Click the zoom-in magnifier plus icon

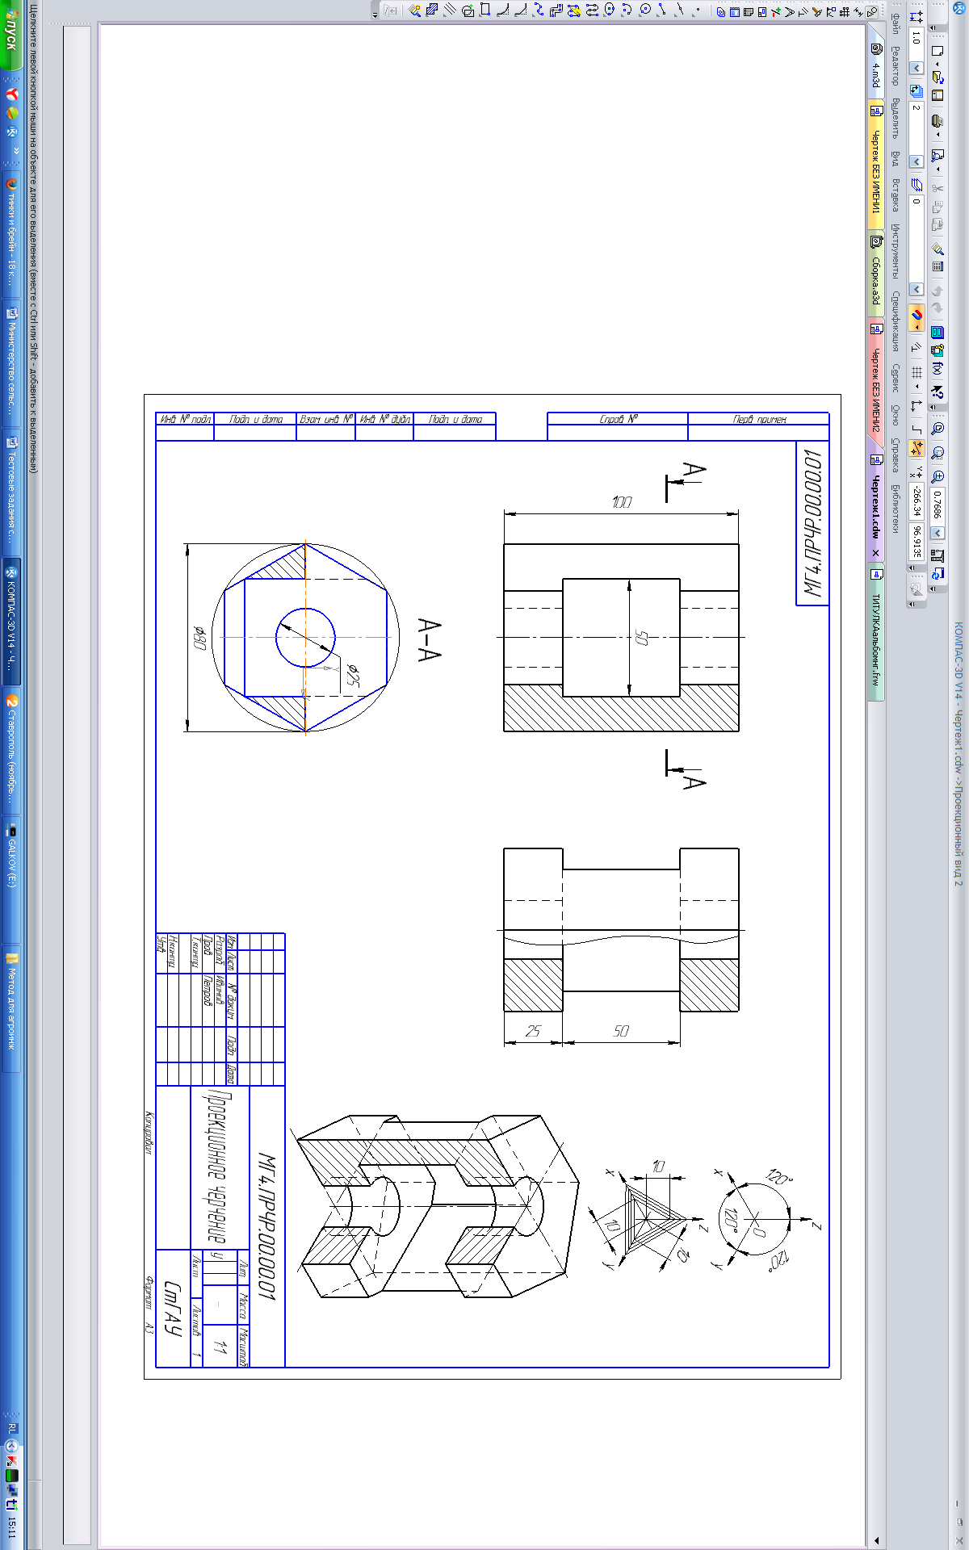pos(938,476)
